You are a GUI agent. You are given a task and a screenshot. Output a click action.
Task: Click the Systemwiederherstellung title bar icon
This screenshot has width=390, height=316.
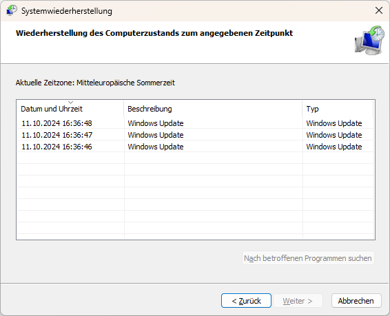point(12,10)
